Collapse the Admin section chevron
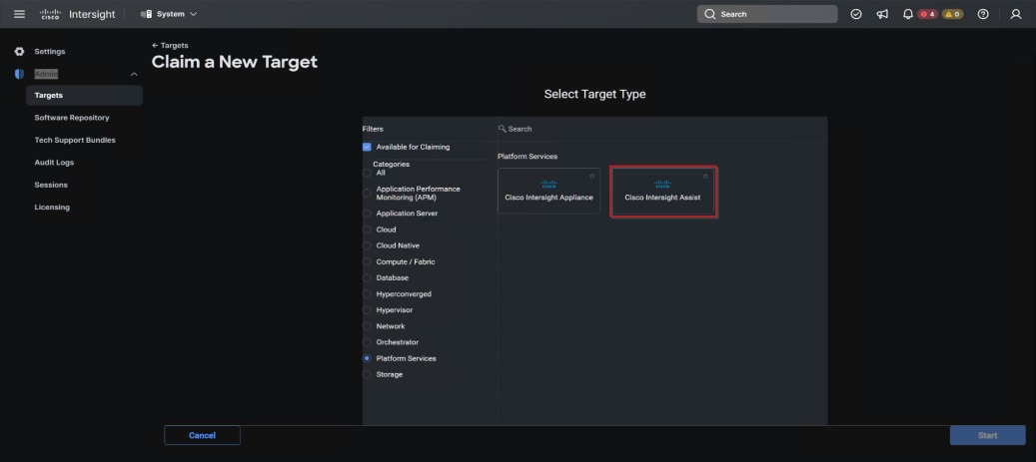 [134, 74]
